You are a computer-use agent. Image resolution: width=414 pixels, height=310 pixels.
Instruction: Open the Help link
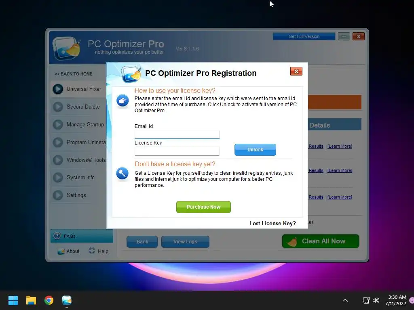tap(103, 251)
